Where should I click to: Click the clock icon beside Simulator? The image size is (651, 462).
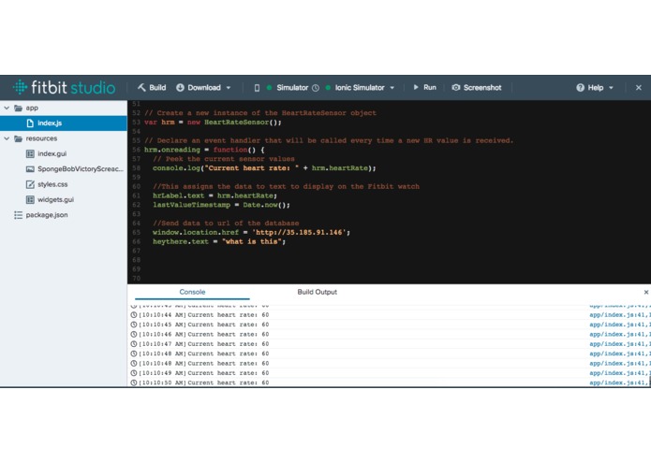[316, 88]
